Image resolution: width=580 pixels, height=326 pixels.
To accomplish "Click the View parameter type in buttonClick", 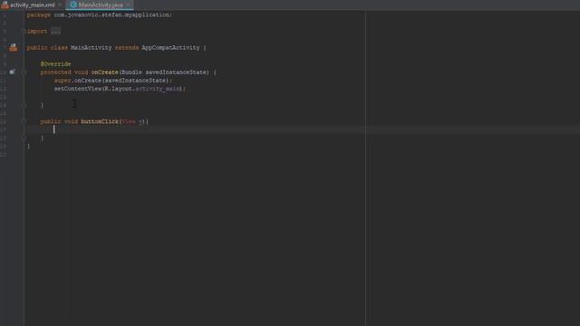I will pos(129,121).
